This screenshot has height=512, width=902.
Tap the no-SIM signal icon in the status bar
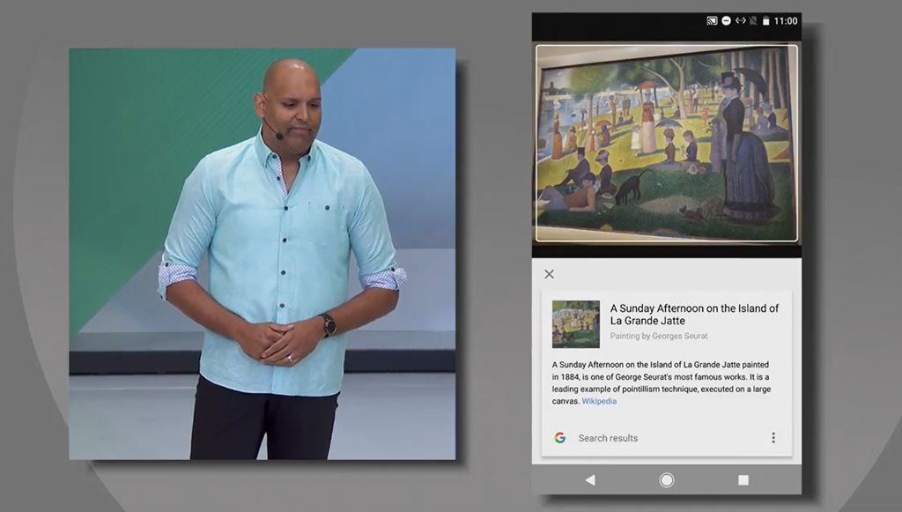point(754,21)
